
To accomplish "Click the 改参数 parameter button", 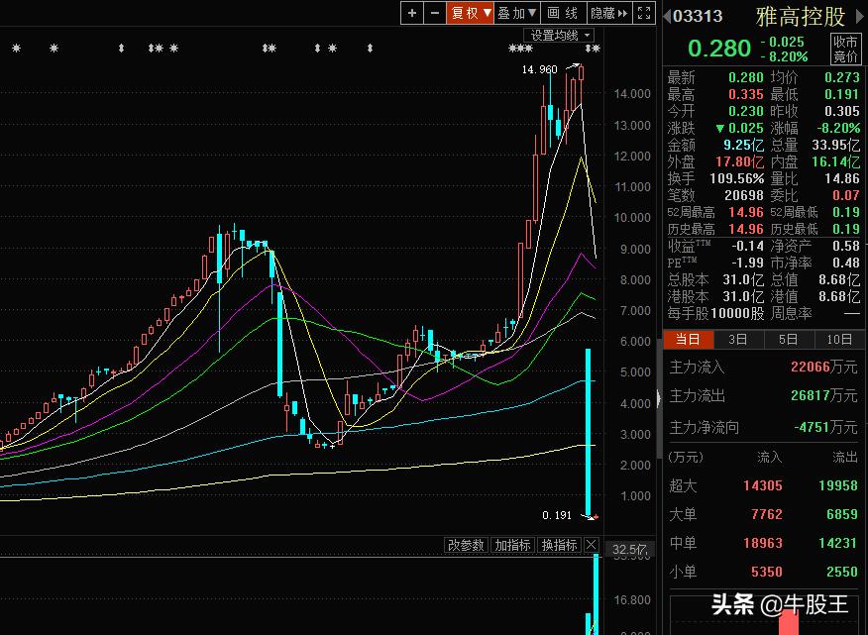I will point(465,545).
